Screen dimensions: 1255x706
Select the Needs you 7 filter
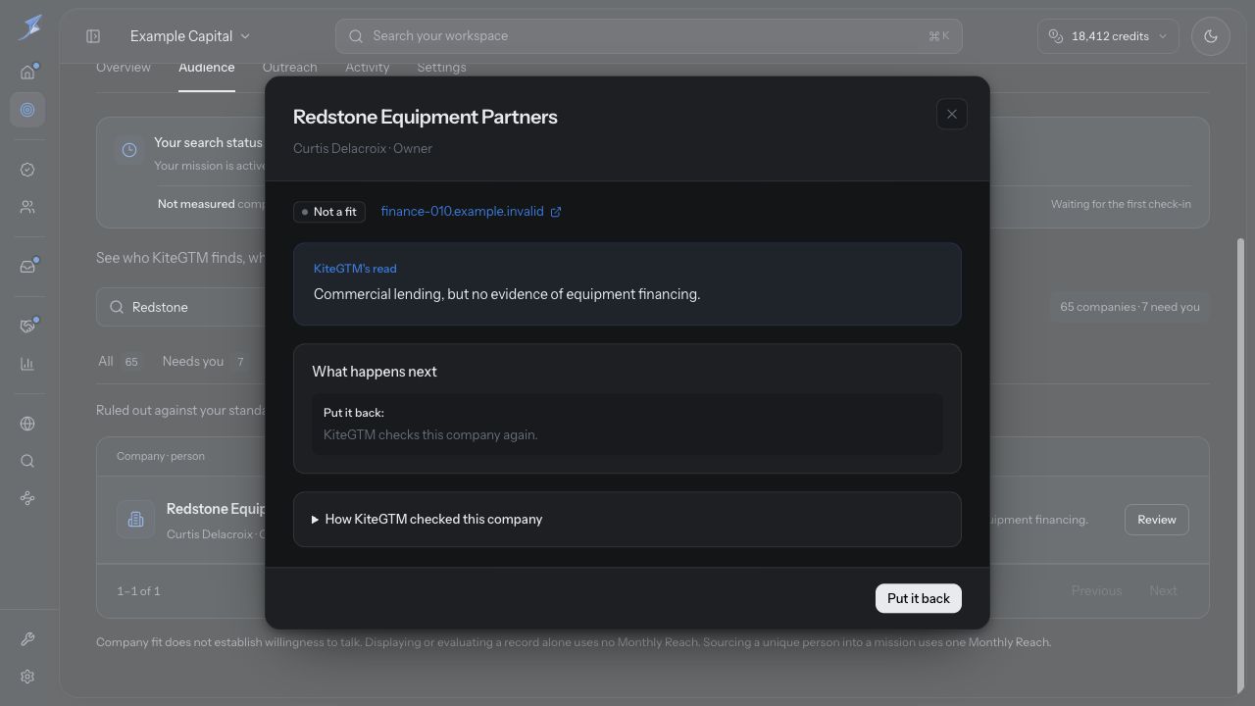coord(208,362)
